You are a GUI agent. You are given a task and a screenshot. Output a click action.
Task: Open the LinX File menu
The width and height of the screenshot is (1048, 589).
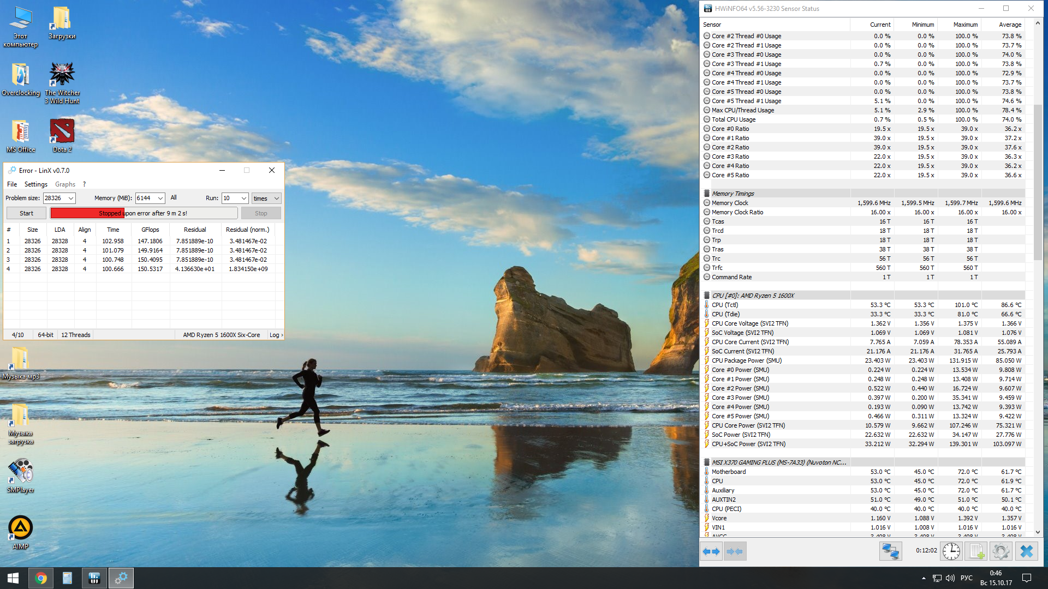click(x=12, y=184)
